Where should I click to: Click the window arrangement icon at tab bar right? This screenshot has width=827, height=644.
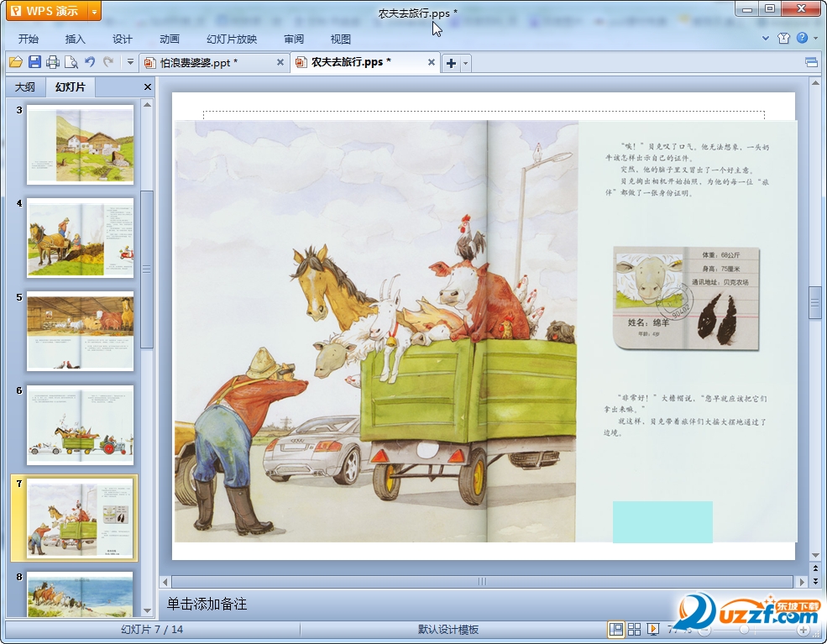811,63
